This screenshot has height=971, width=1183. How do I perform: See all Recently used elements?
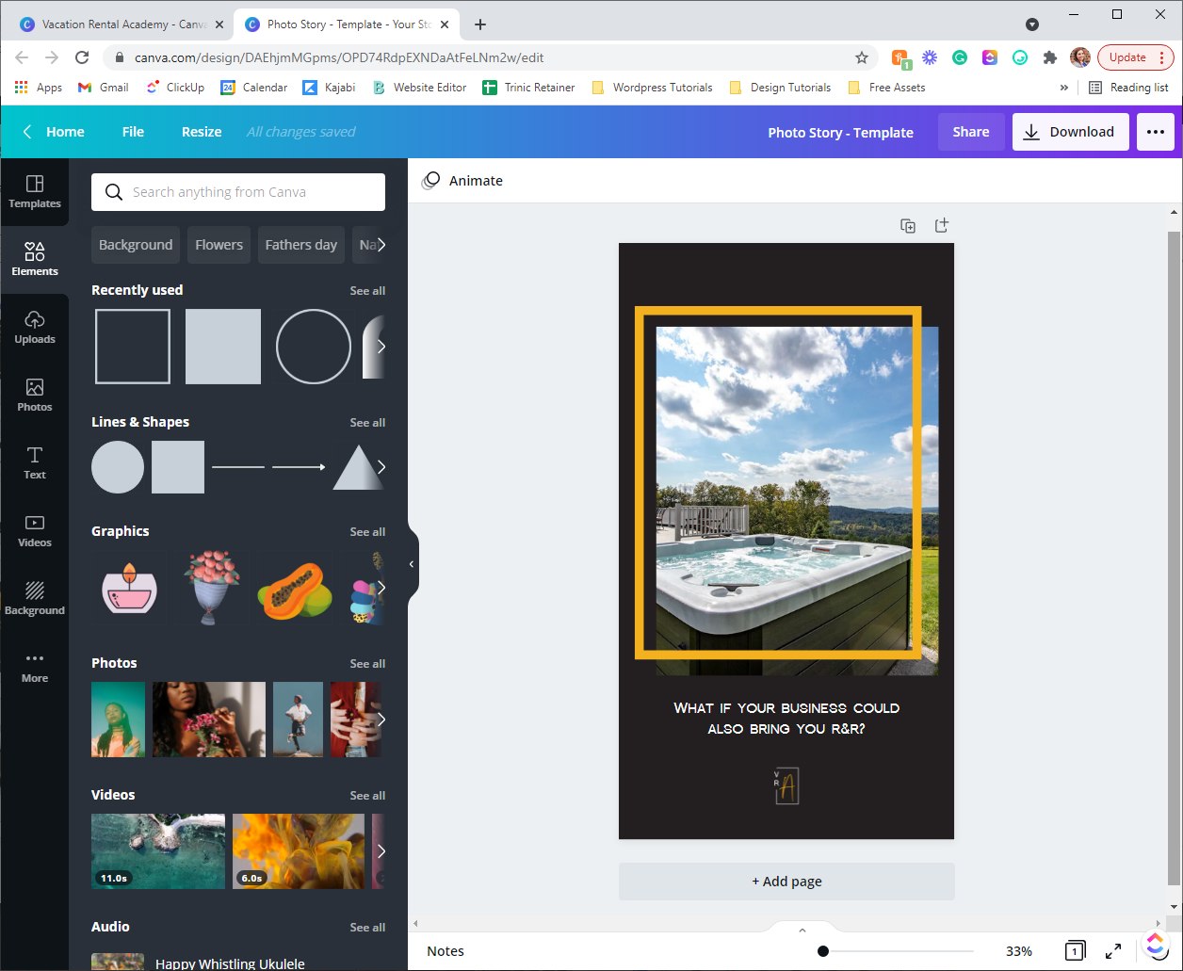[x=367, y=291]
